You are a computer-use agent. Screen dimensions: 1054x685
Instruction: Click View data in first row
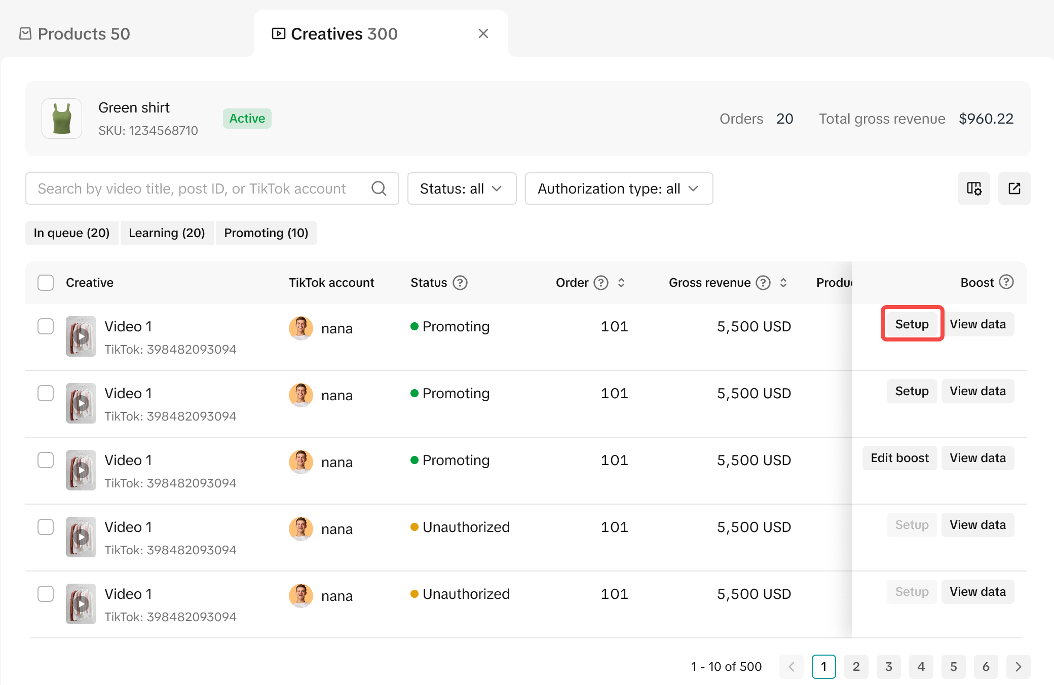pyautogui.click(x=977, y=324)
